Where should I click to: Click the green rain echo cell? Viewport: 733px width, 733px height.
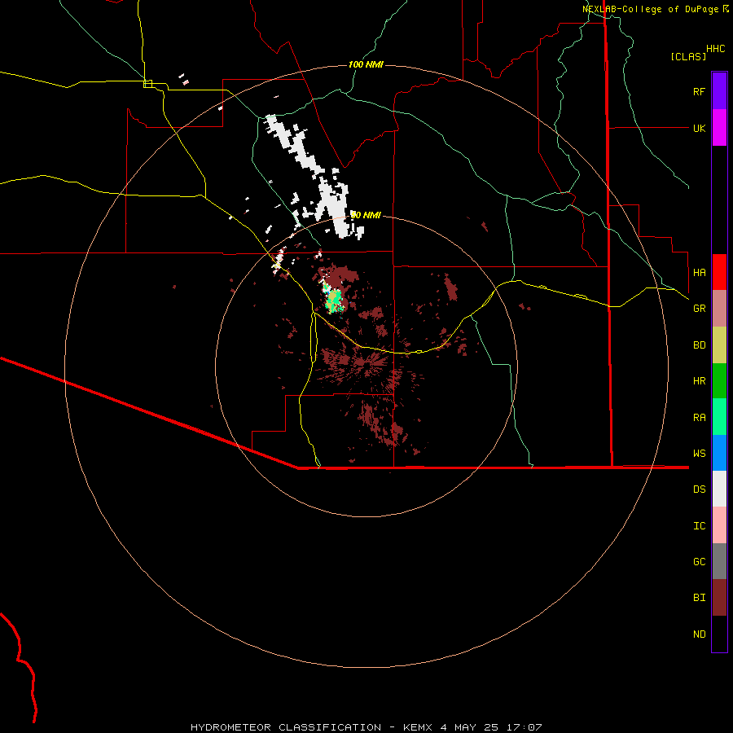coord(334,300)
